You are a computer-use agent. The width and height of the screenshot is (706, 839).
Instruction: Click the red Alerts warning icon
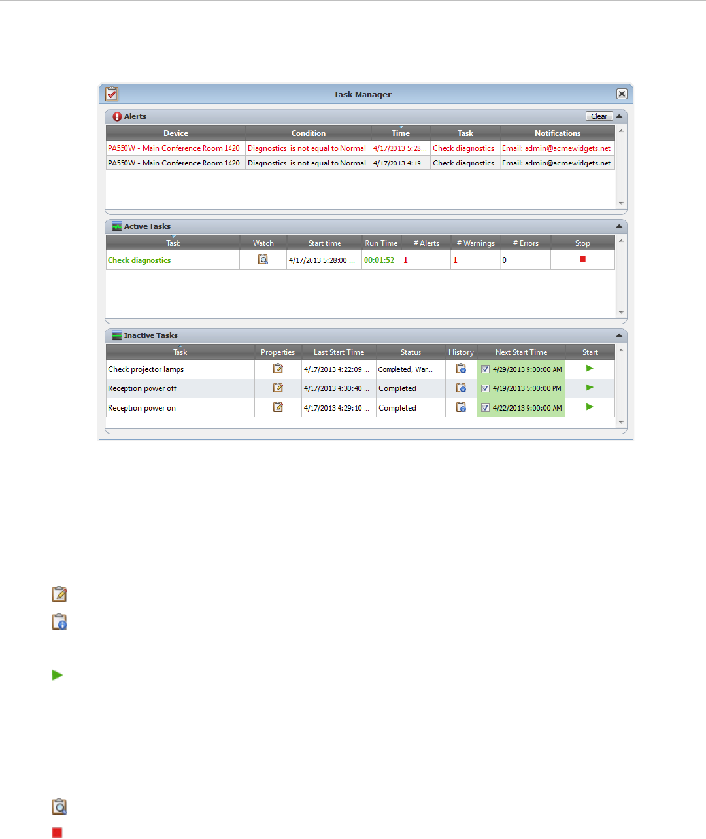(117, 116)
